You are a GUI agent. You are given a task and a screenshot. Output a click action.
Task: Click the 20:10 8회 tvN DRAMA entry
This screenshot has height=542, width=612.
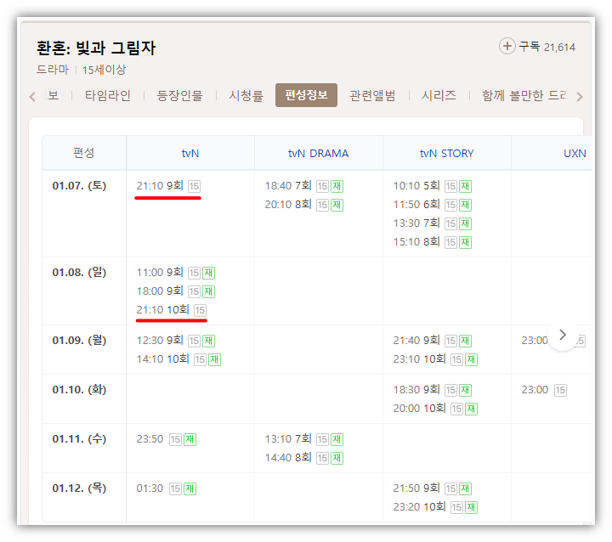coord(304,205)
